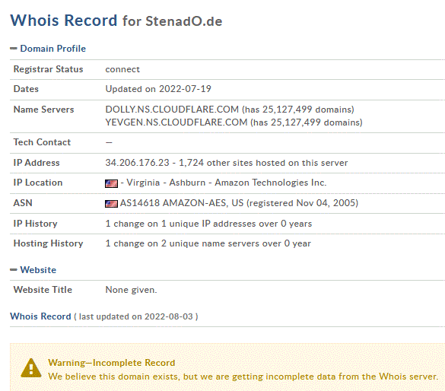Click the US flag icon in ASN row
Viewport: 445px width, 391px height.
click(x=111, y=204)
